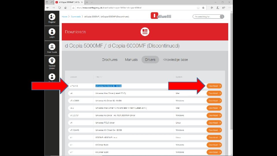Download the v7.4.0830 Universal Kx Driver
277x156 pixels.
point(214,101)
